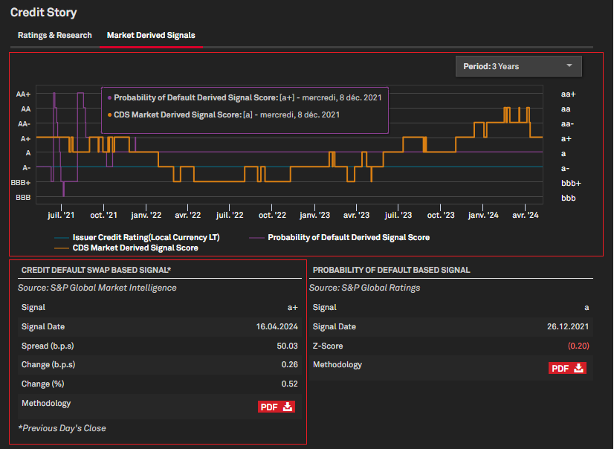Image resolution: width=614 pixels, height=449 pixels.
Task: Toggle CDS Market Derived Signal Score legend
Action: pyautogui.click(x=135, y=248)
